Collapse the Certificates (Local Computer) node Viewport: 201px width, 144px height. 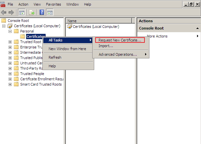tap(4, 26)
